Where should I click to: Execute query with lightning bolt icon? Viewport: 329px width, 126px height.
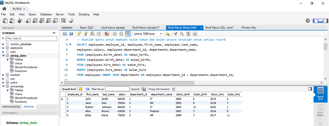click(80, 34)
